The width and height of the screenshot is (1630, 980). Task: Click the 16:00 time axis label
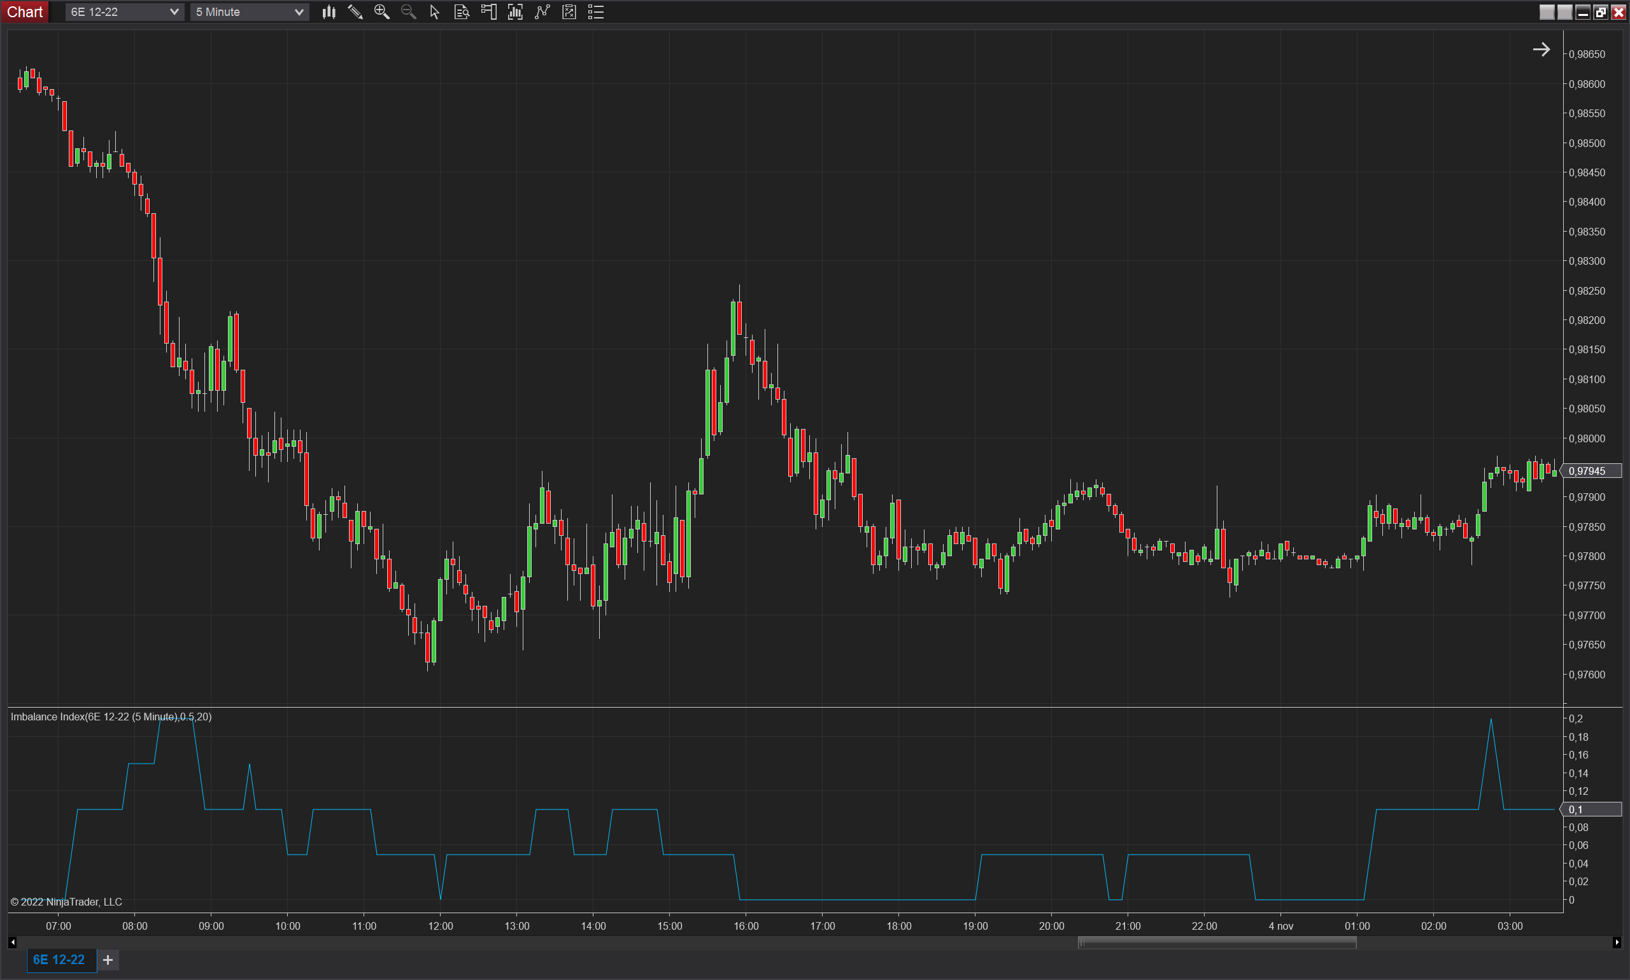[x=746, y=926]
